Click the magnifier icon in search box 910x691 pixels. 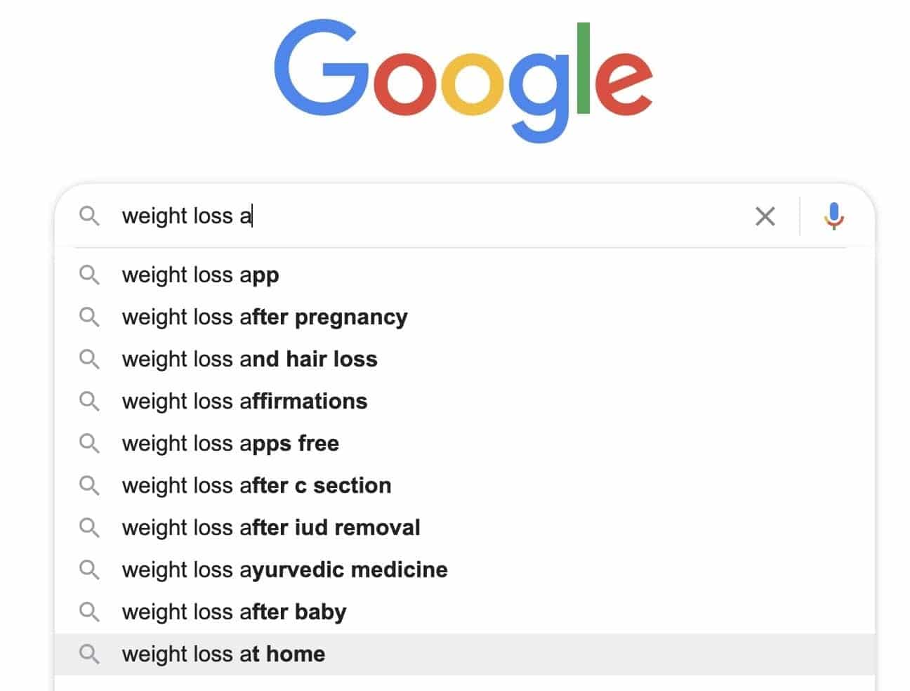pos(89,216)
